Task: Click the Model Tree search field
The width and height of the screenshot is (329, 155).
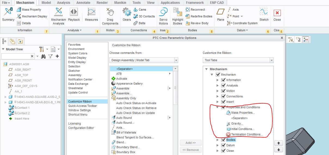Action: click(18, 56)
